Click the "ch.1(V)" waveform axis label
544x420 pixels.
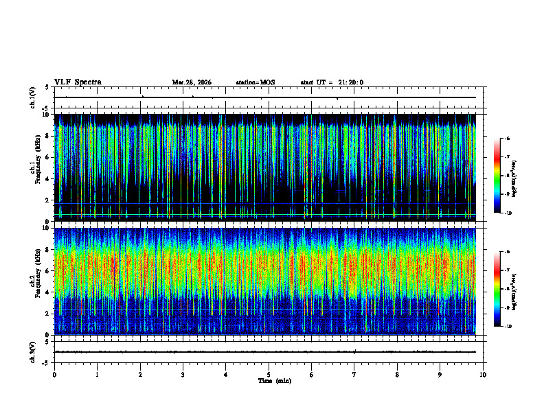click(x=32, y=97)
